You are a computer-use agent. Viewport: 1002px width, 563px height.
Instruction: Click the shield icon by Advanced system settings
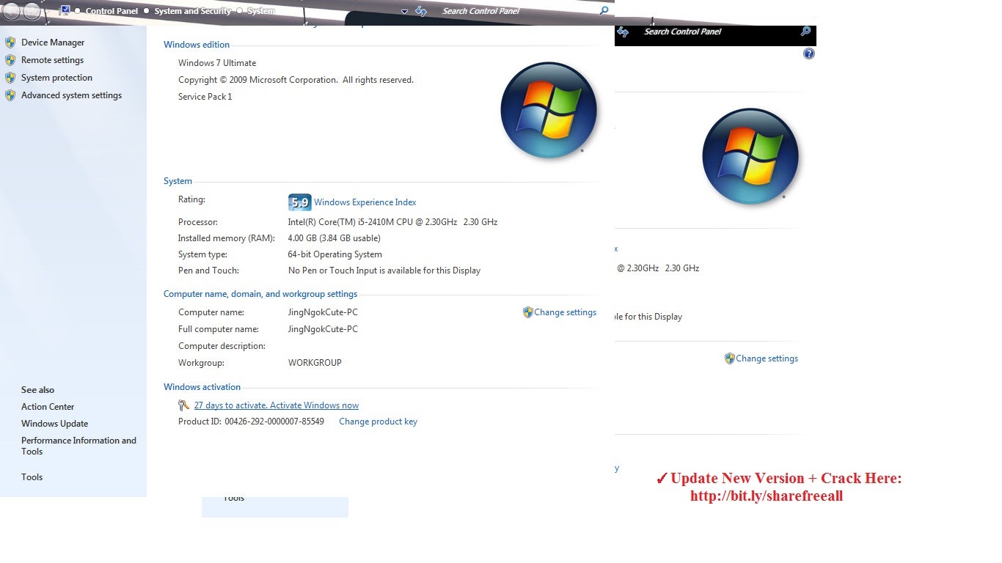tap(10, 95)
